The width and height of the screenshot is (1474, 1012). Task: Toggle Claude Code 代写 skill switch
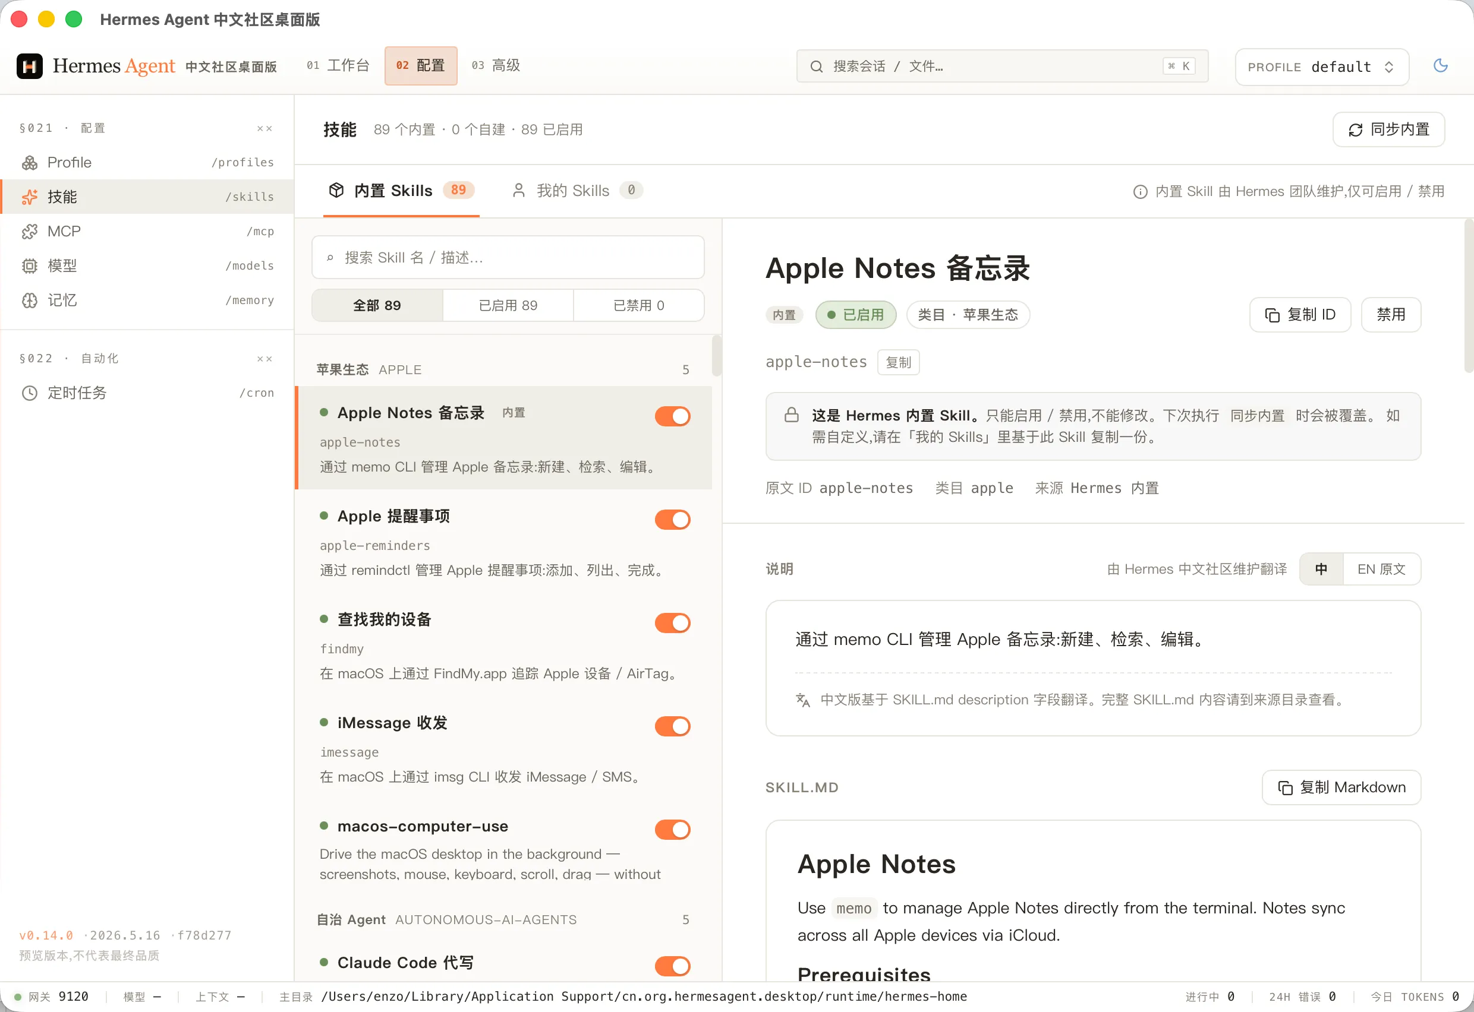point(673,966)
